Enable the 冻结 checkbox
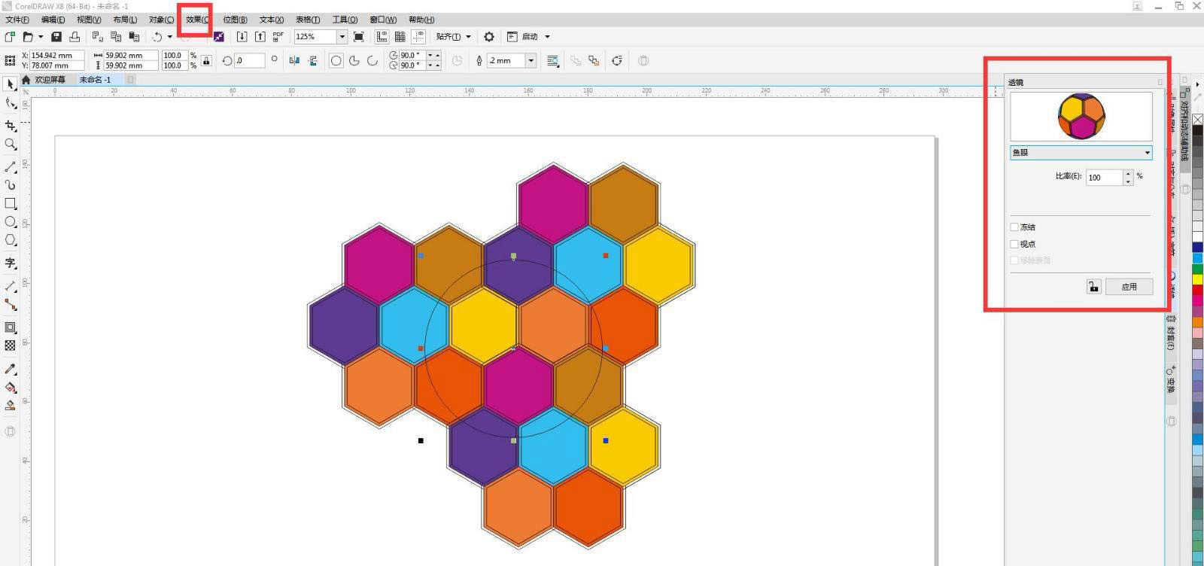The width and height of the screenshot is (1204, 566). click(1014, 227)
